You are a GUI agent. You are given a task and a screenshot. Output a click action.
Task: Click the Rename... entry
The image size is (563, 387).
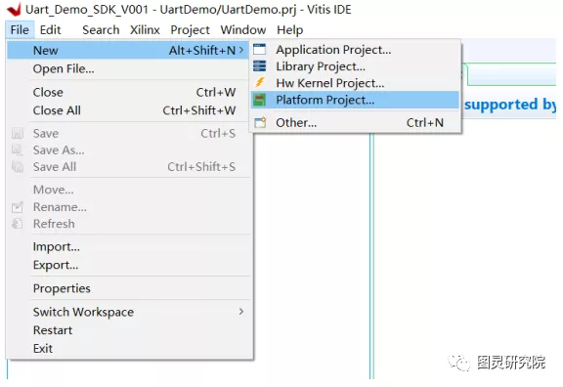(x=127, y=207)
